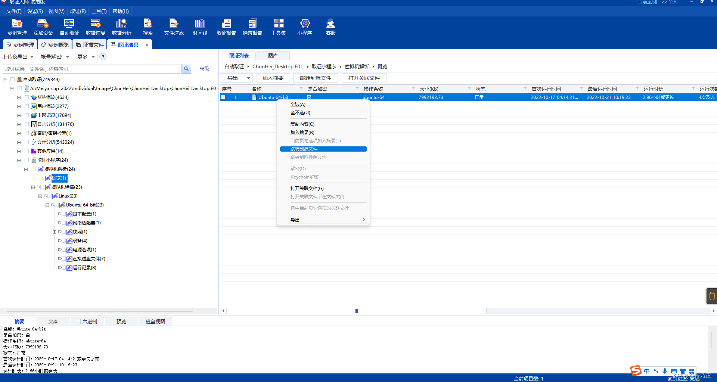The height and width of the screenshot is (382, 717).
Task: Open 小程序 from toolbar
Action: pos(305,27)
